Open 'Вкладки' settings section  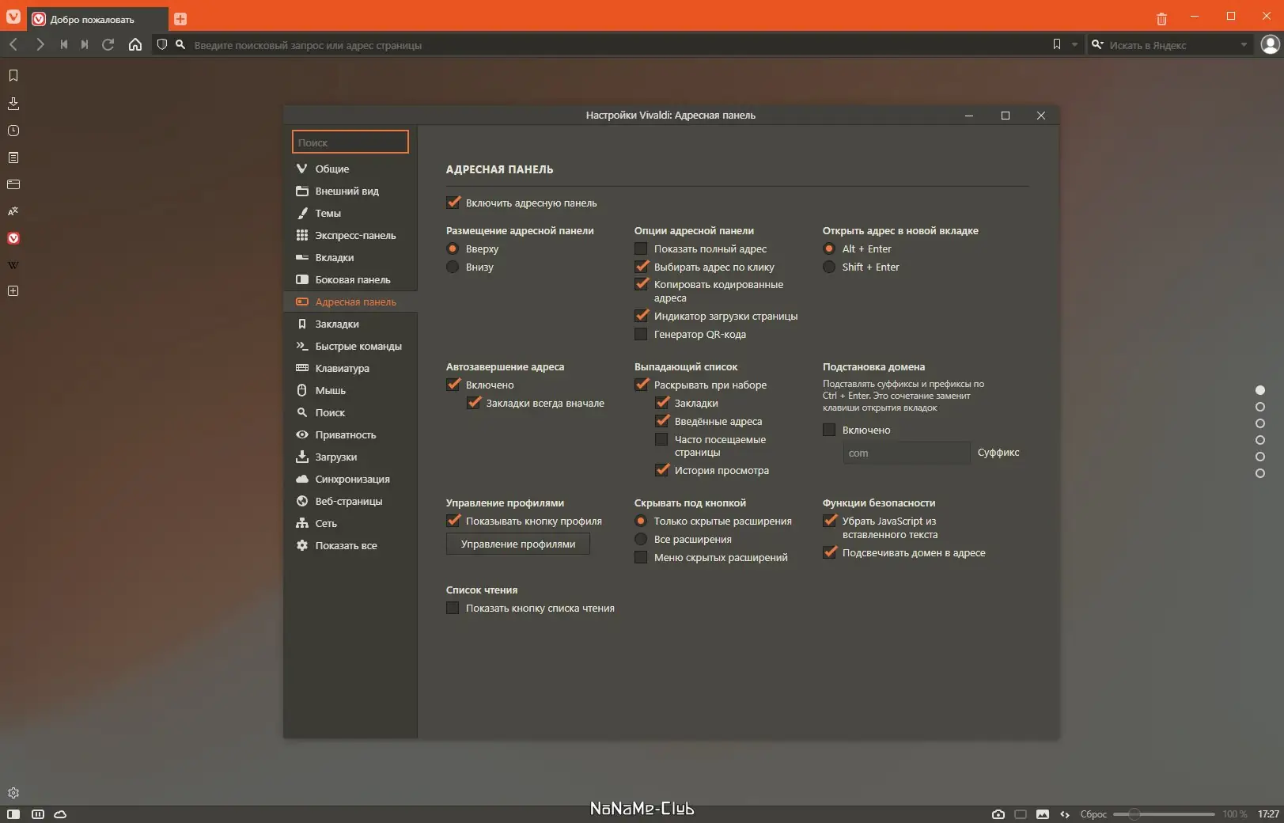(350, 257)
